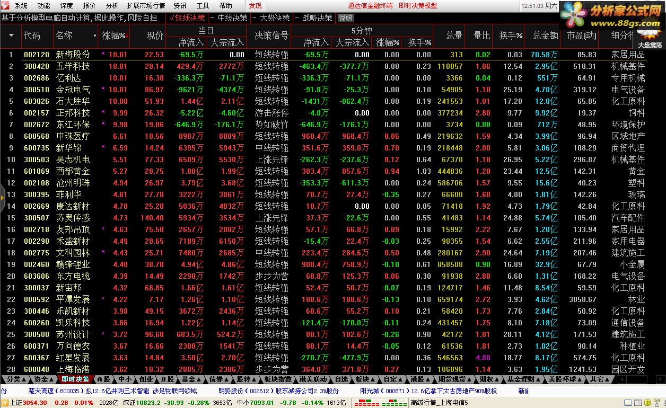Switch to 中线决策 model option
The width and height of the screenshot is (666, 408).
[x=229, y=17]
